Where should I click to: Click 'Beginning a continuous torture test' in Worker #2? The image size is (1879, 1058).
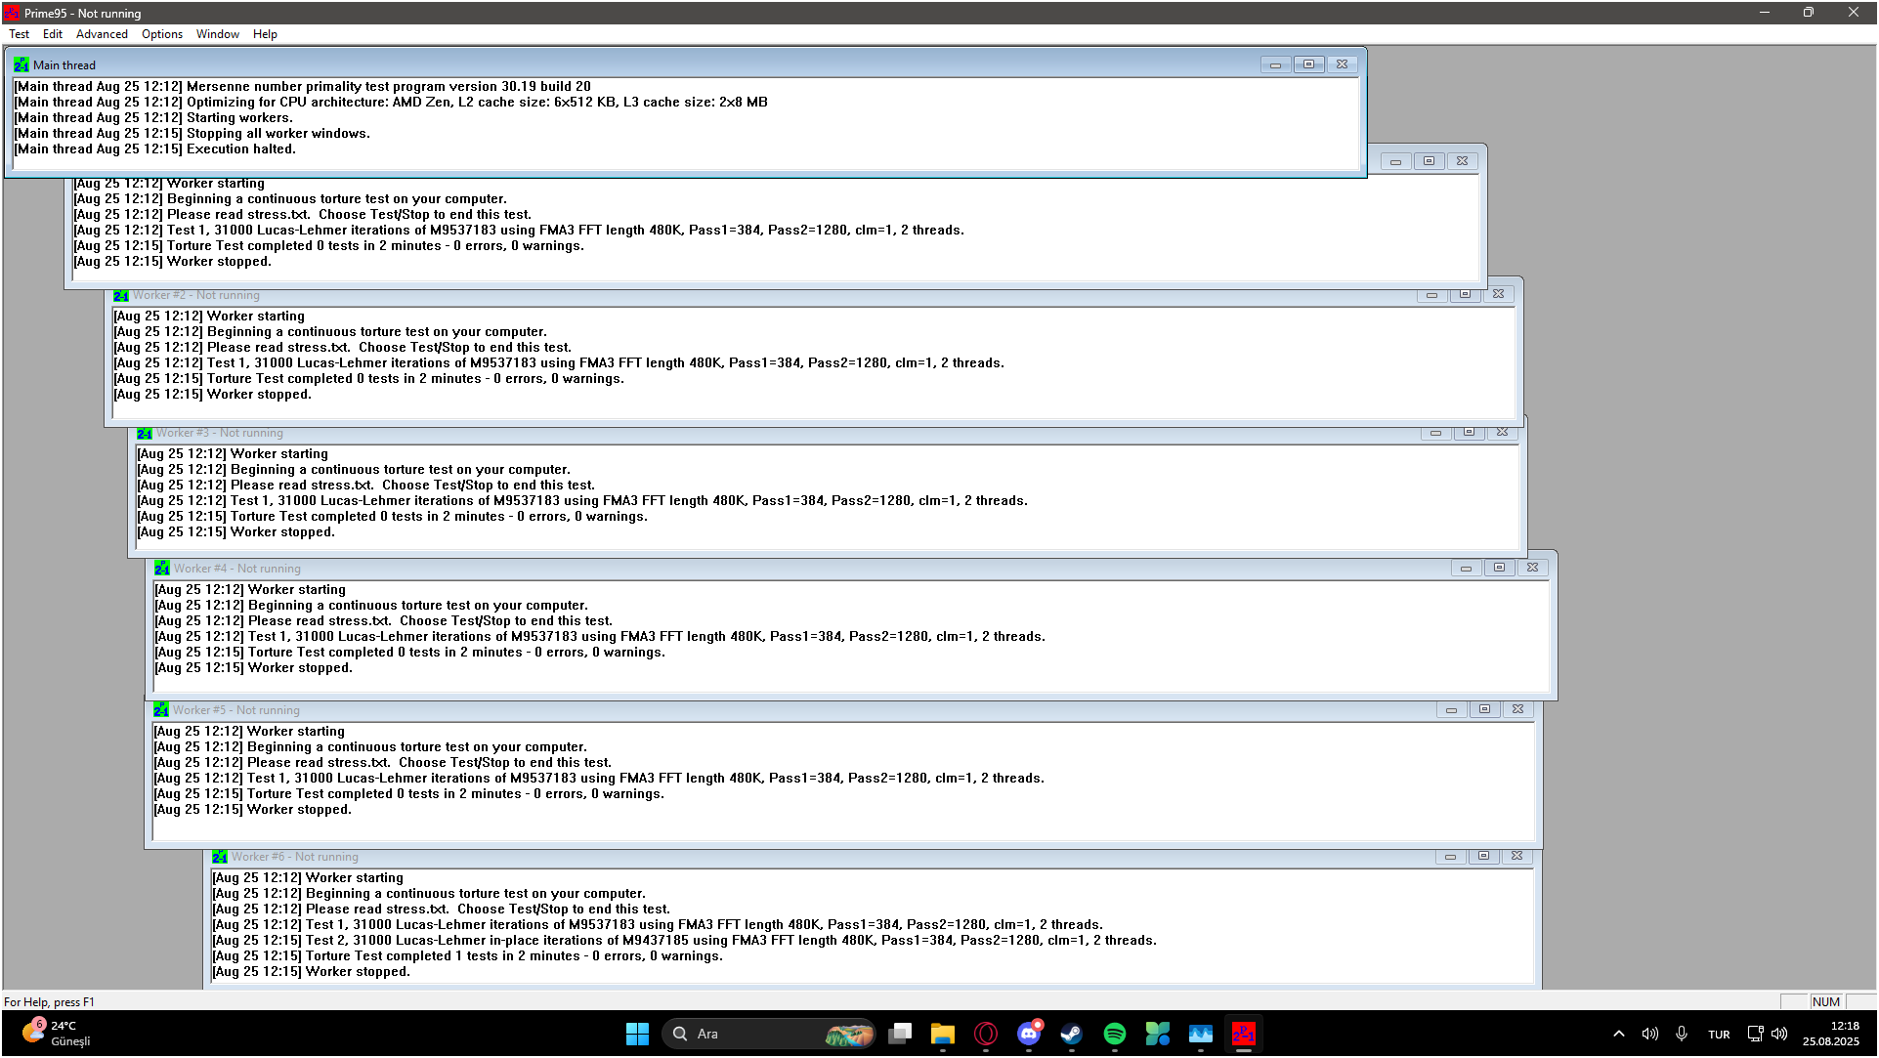coord(330,332)
